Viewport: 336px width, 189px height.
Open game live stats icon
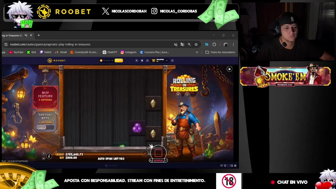pyautogui.click(x=235, y=166)
